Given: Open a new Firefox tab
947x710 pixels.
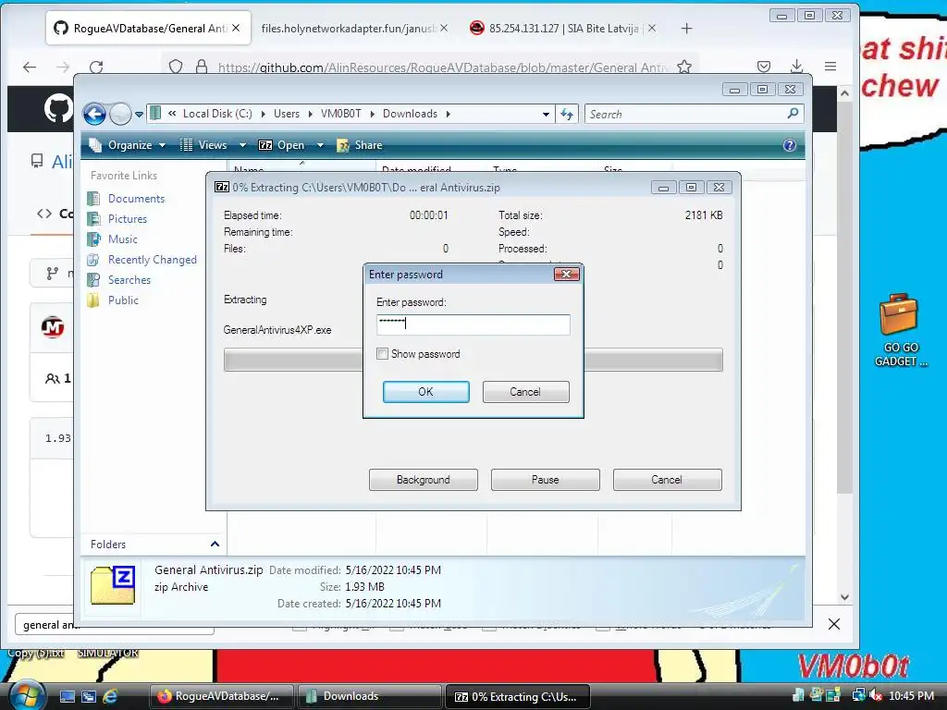Looking at the screenshot, I should tap(687, 29).
